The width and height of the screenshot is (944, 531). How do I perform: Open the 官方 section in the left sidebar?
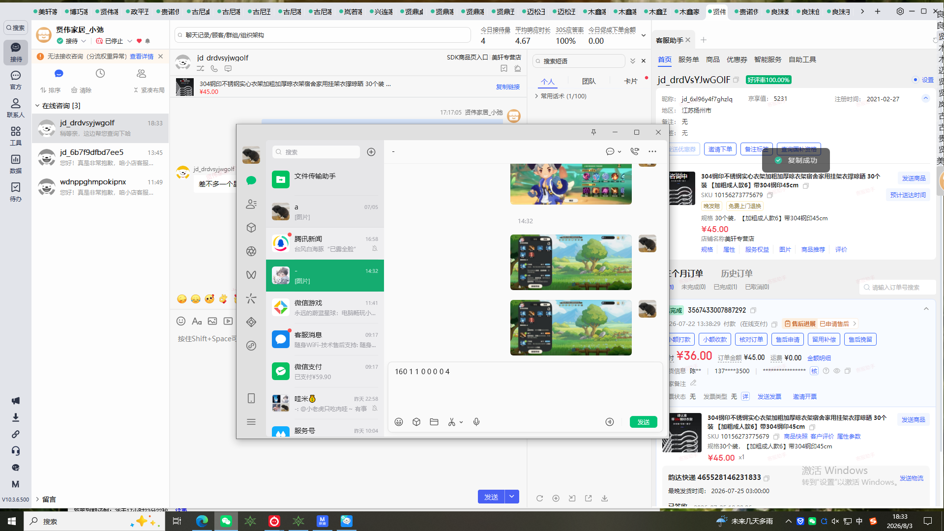(x=16, y=80)
